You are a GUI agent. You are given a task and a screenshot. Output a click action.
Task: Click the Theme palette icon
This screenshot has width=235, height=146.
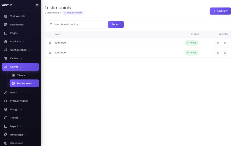click(6, 118)
